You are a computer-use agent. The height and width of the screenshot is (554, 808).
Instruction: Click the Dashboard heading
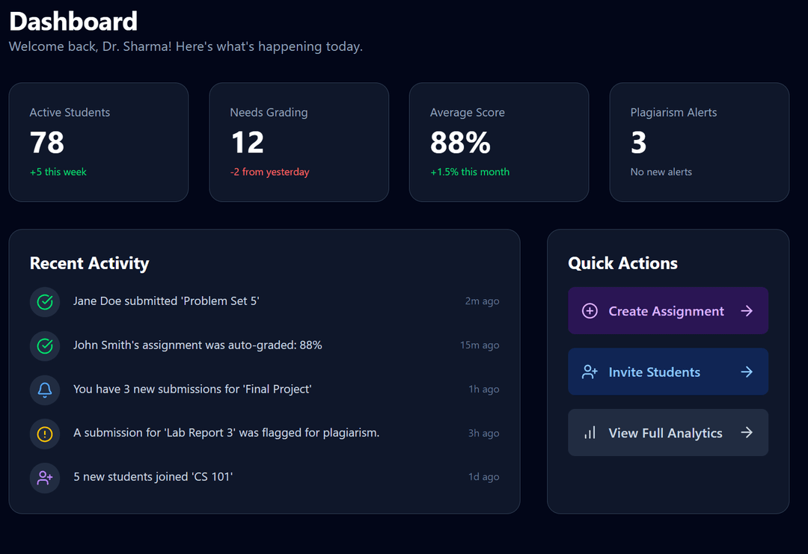coord(73,21)
